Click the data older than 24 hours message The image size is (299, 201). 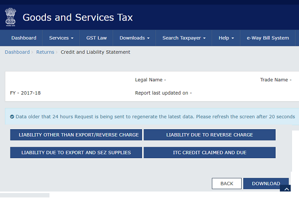(155, 117)
